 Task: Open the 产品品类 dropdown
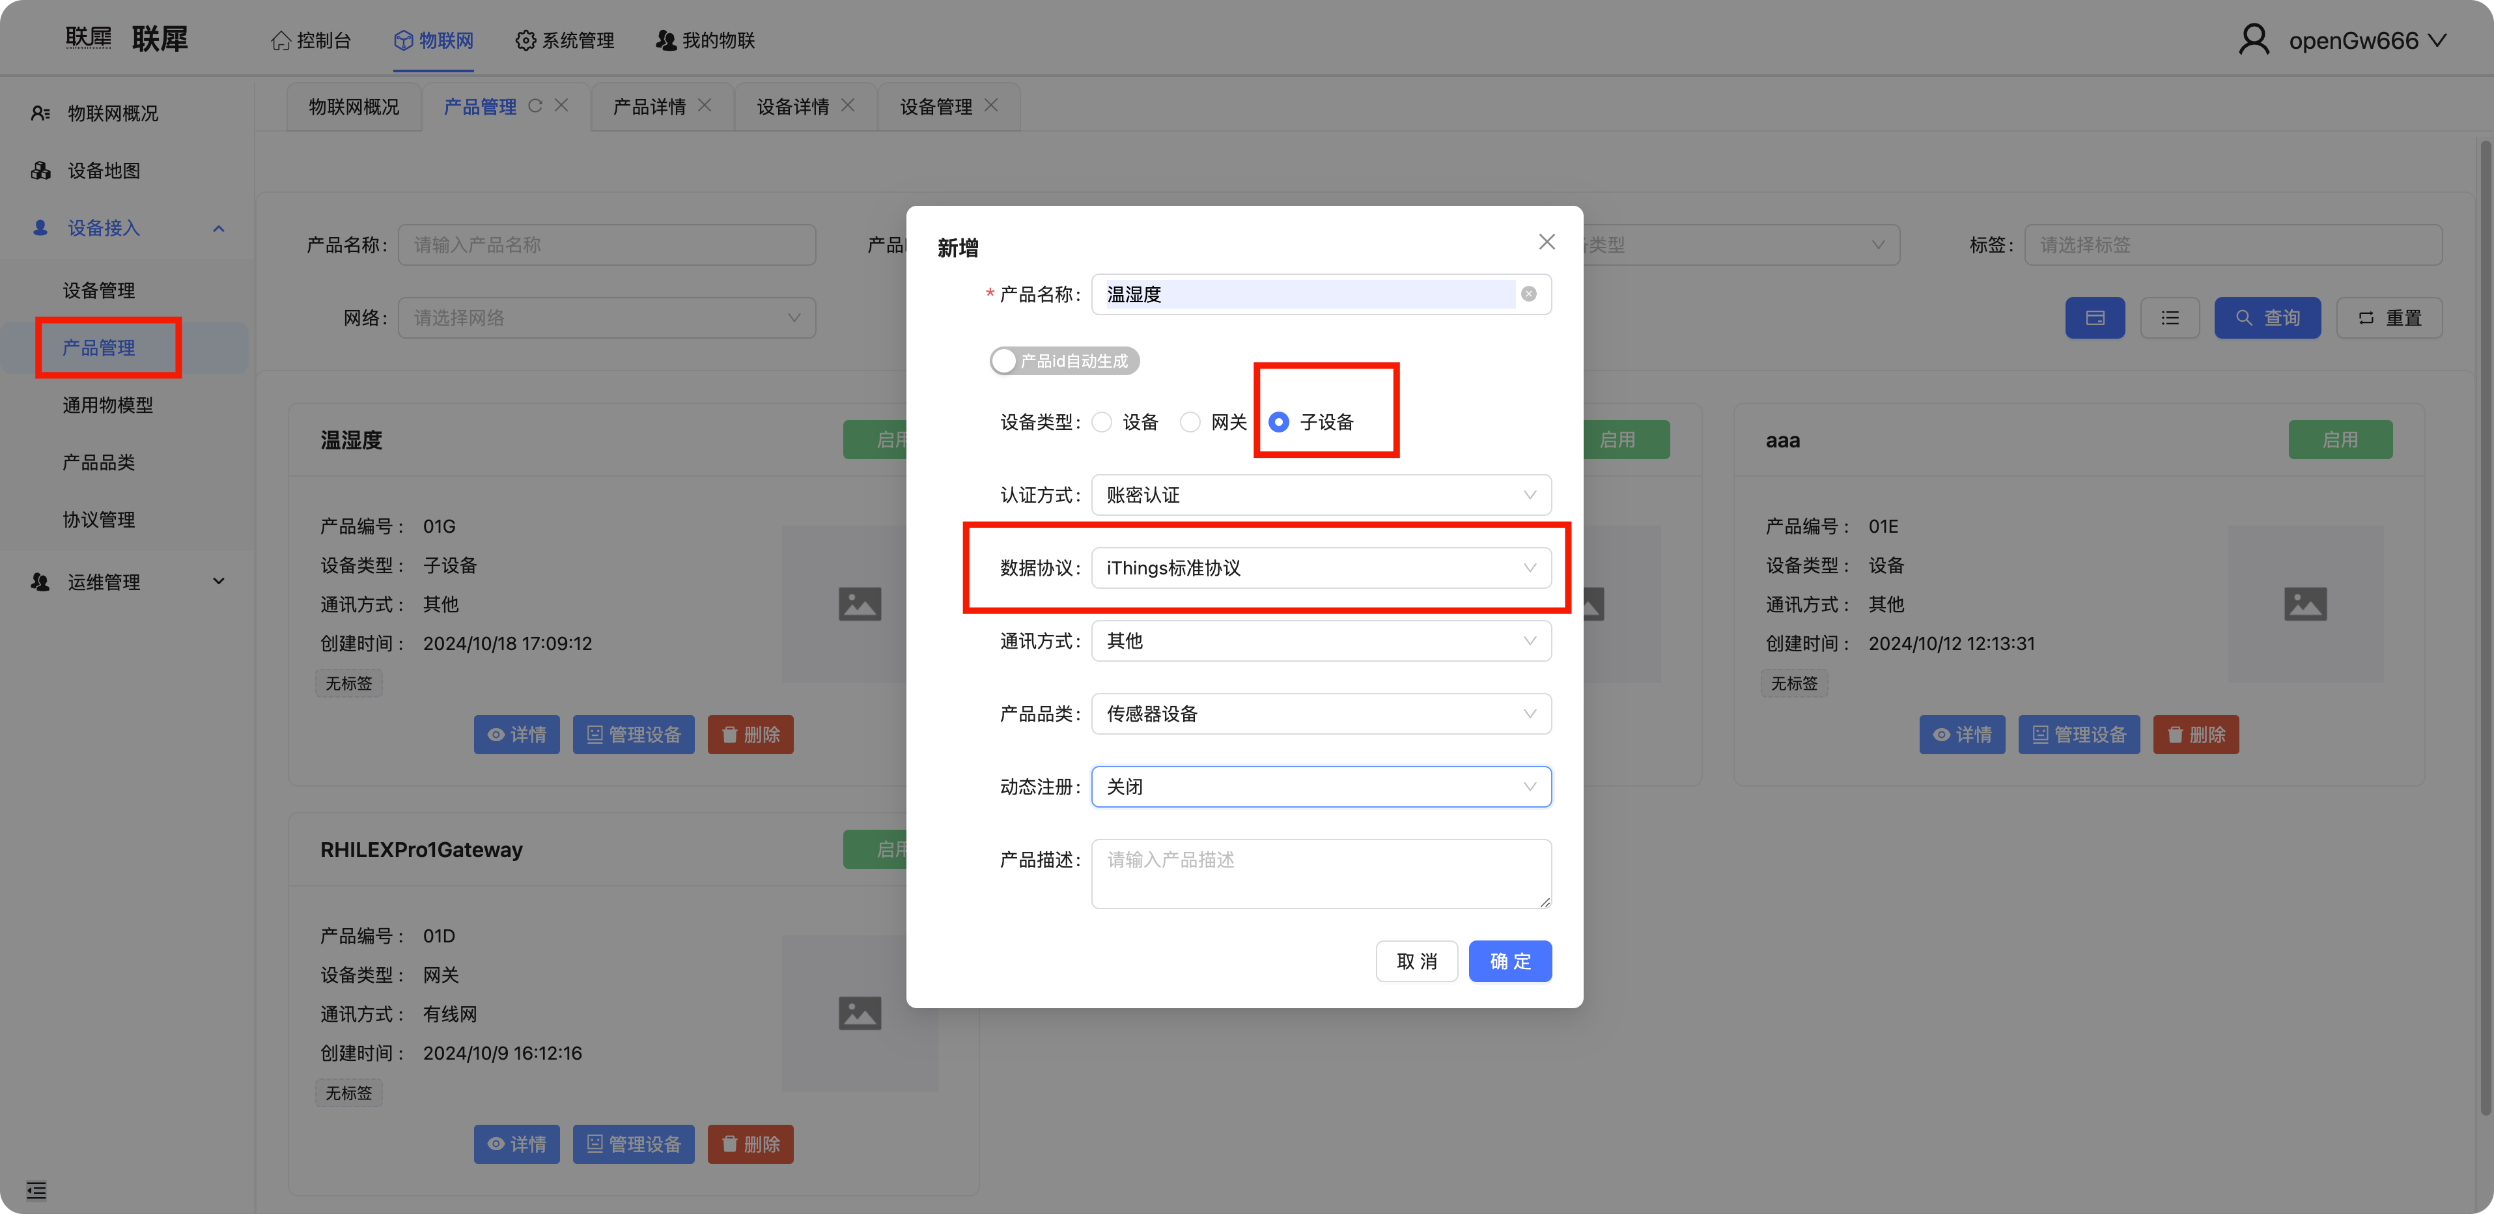1321,714
